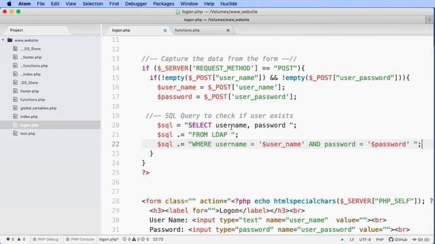435x244 pixels.
Task: Click the file icon beside ._index.php
Action: [x=15, y=74]
